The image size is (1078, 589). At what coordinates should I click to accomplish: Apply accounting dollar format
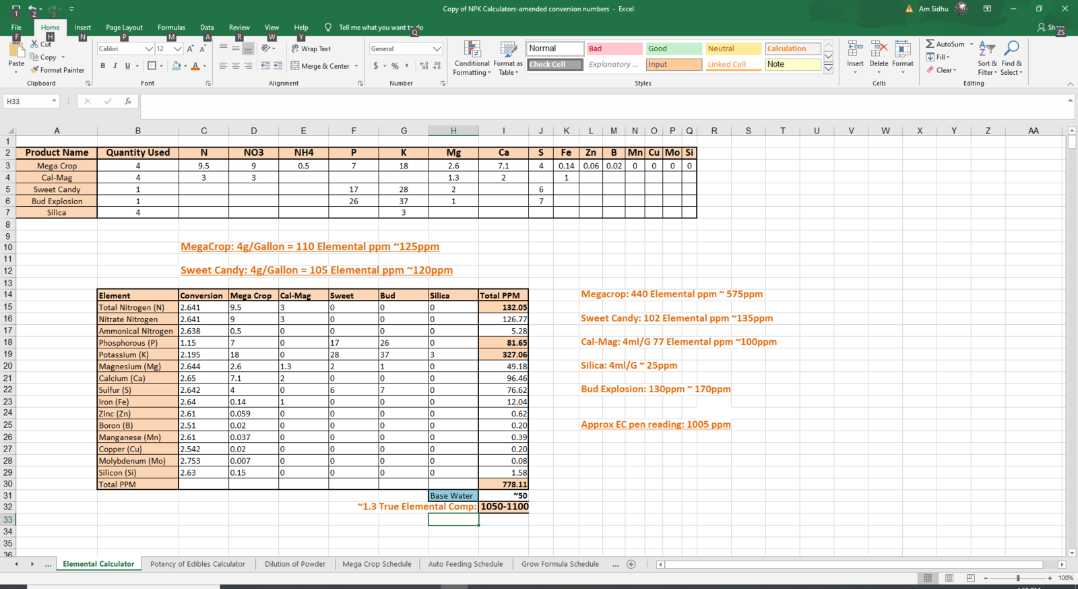376,66
